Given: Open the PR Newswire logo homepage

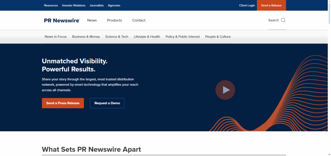Looking at the screenshot, I should [62, 20].
